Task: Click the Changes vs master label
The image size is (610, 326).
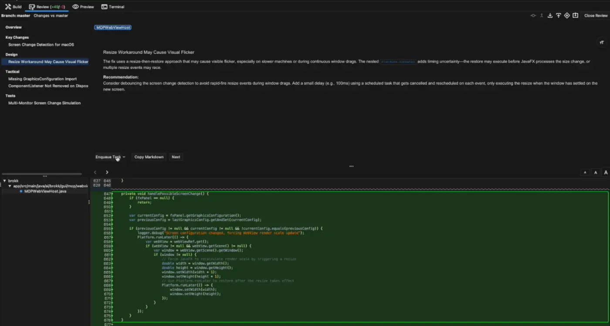Action: tap(51, 16)
